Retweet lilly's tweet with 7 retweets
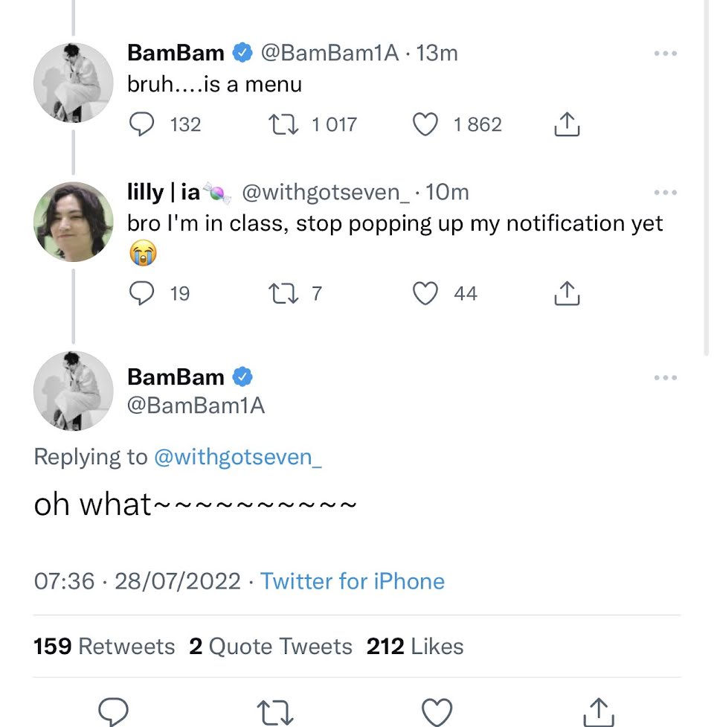This screenshot has height=727, width=714. pos(283,293)
